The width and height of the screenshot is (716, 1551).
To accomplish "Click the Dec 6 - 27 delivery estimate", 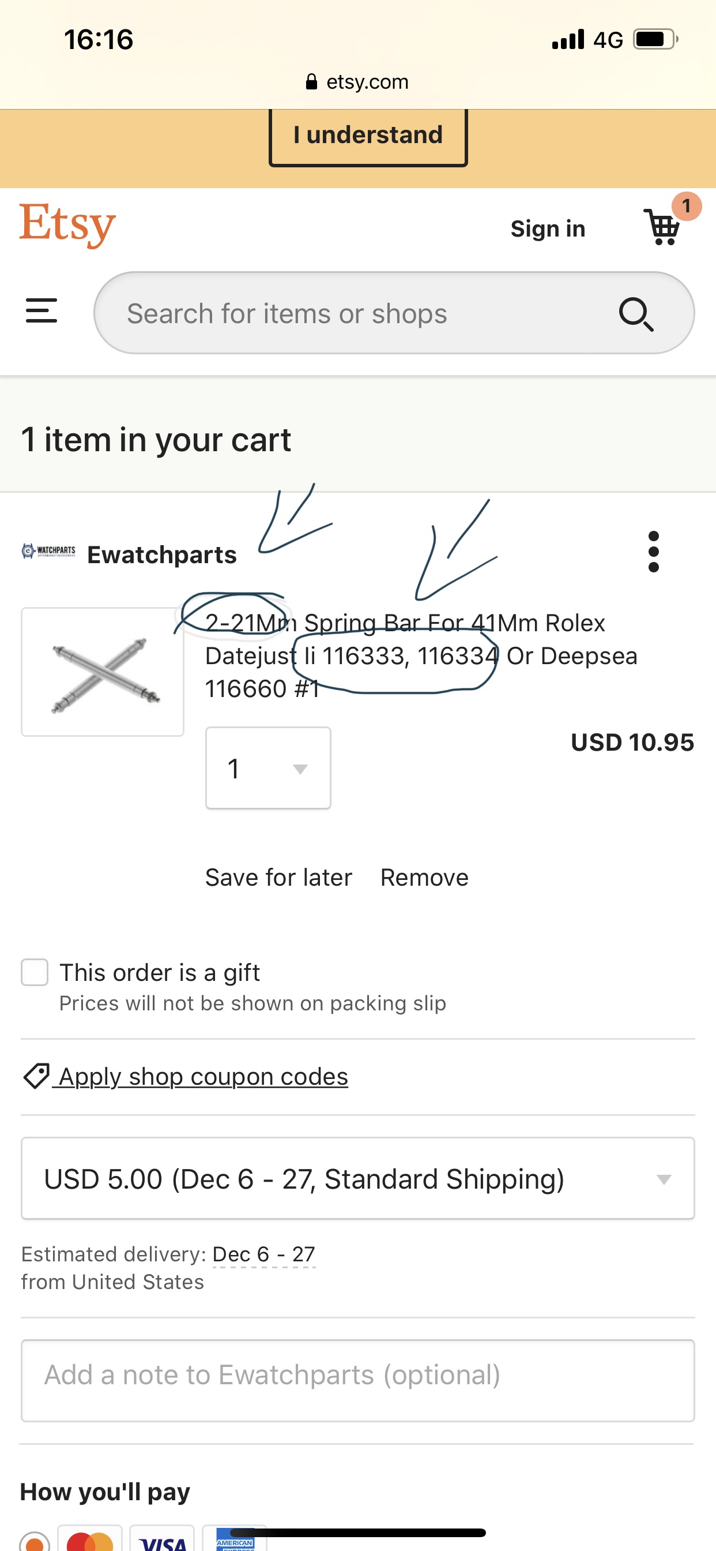I will click(263, 1254).
